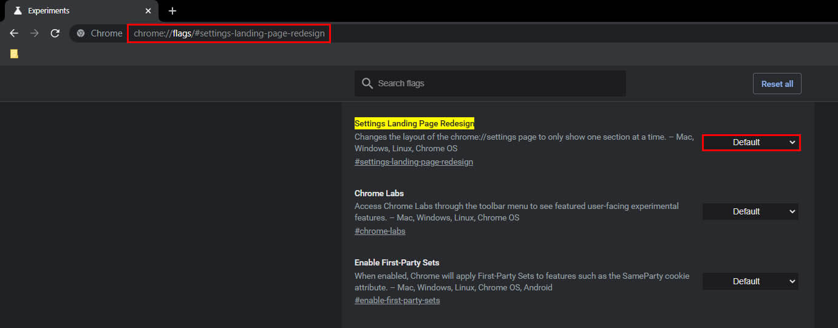Focus the Search flags field

[490, 83]
